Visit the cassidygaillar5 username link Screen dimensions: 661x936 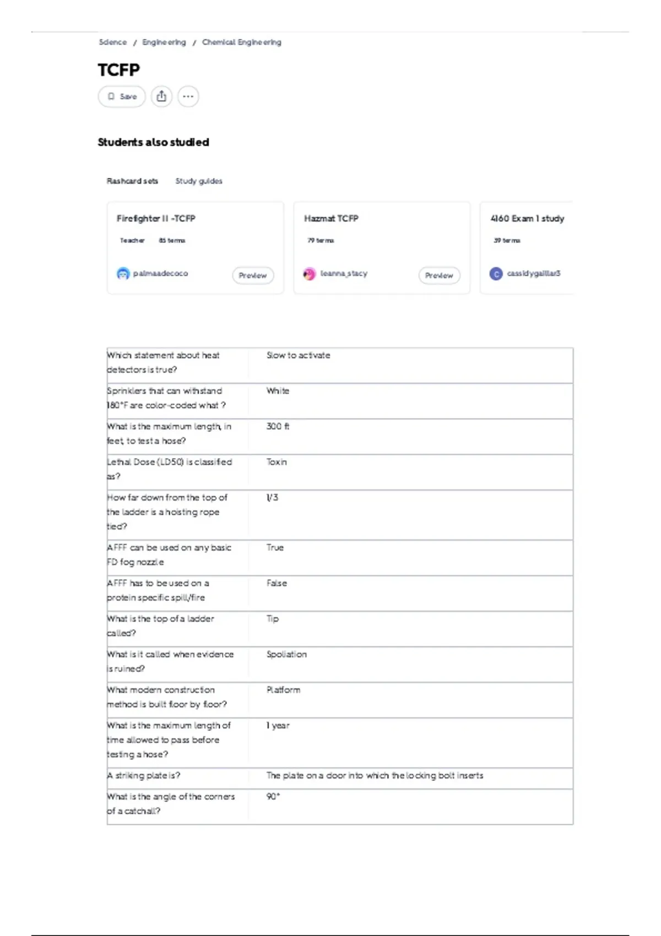(533, 274)
